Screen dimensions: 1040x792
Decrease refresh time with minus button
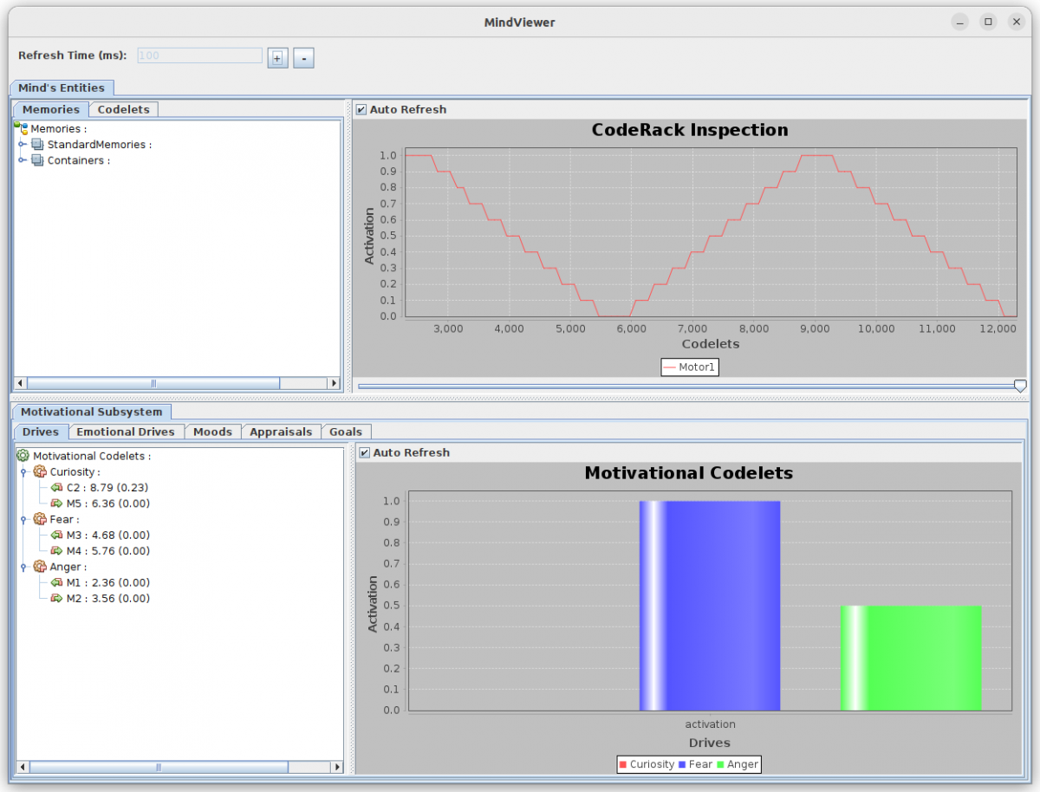click(303, 58)
